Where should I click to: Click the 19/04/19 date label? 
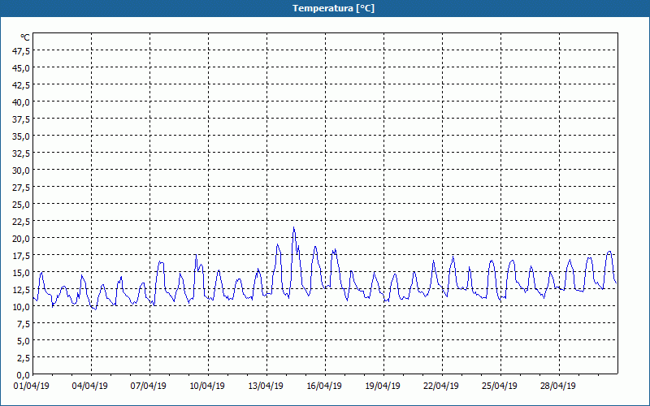coord(383,386)
